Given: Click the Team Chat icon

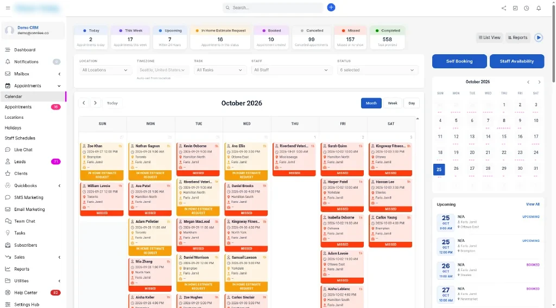Looking at the screenshot, I should point(8,221).
